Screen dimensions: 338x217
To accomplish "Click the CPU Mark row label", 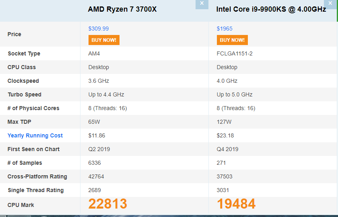I will (x=21, y=205).
